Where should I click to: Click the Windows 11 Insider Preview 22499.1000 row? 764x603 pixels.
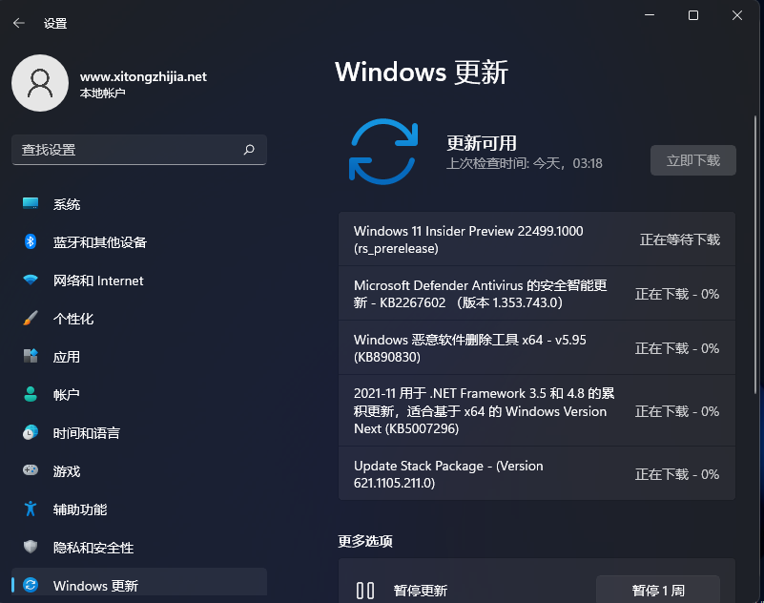pyautogui.click(x=536, y=239)
